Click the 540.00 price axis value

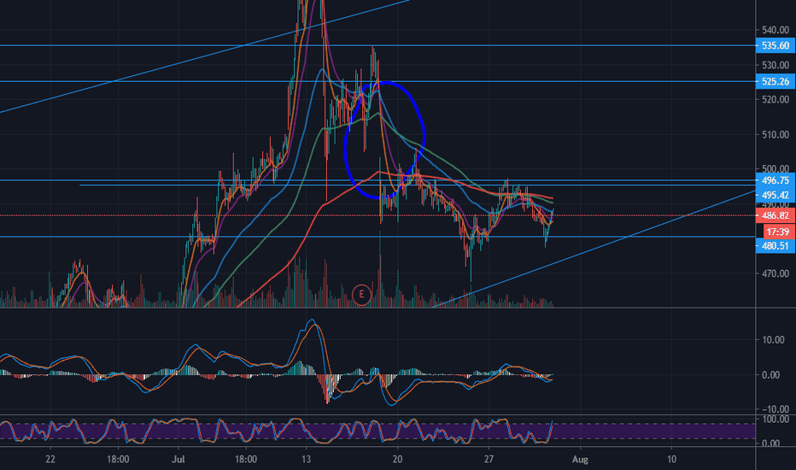tap(776, 31)
